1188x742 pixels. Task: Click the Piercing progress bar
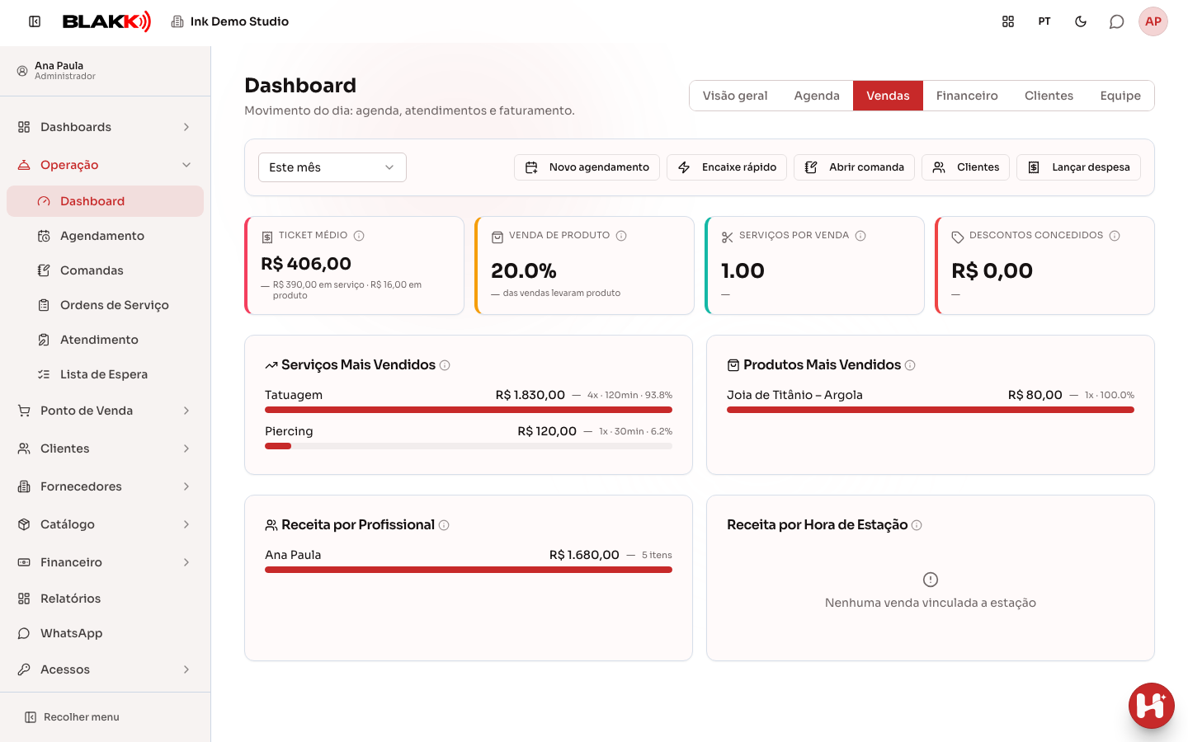tap(469, 446)
